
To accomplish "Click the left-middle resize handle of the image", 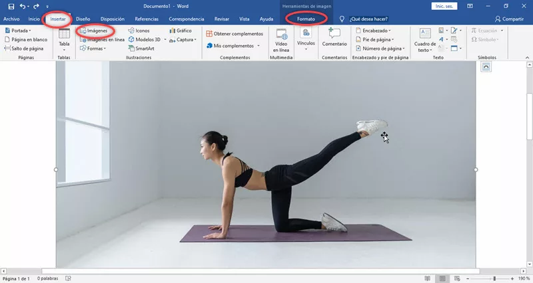I will tap(56, 169).
